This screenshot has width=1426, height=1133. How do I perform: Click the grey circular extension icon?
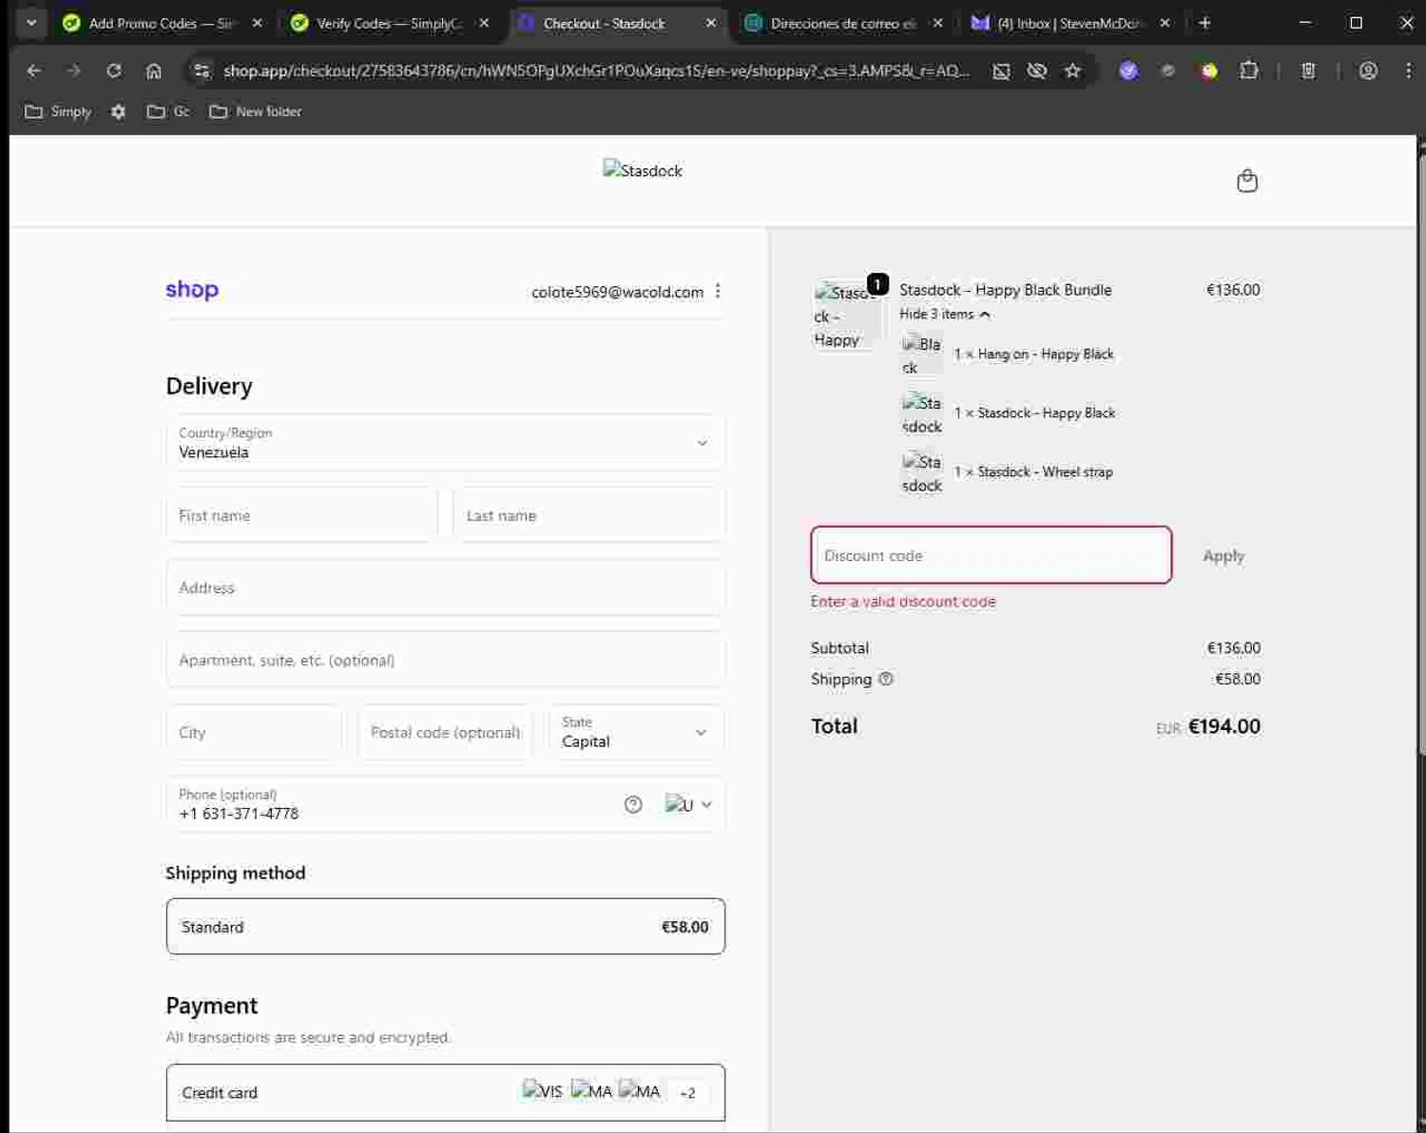coord(1168,70)
